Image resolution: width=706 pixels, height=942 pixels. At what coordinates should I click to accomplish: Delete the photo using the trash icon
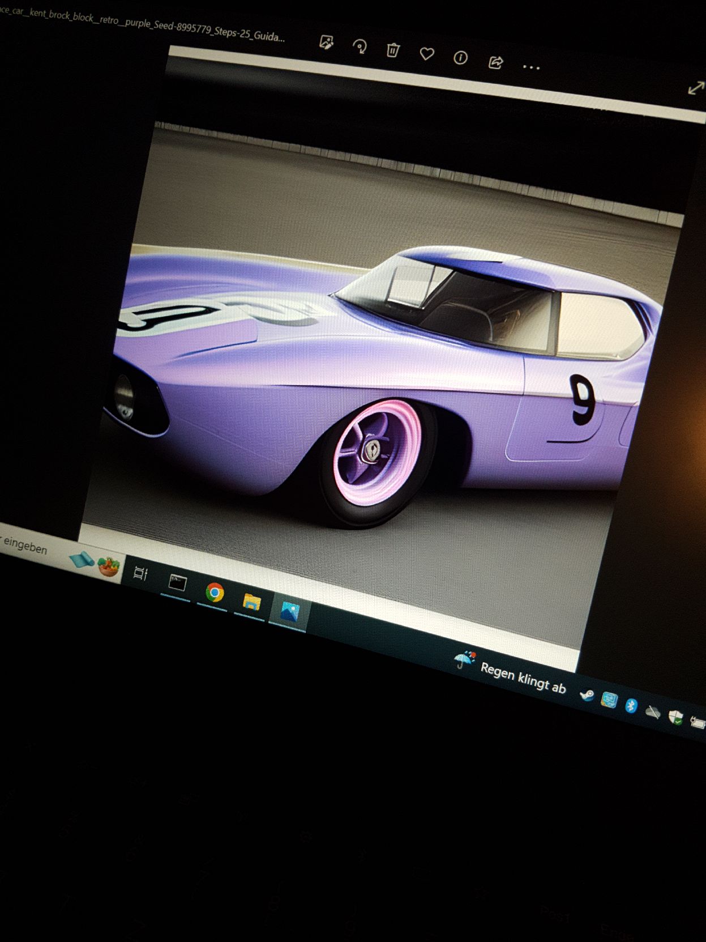coord(393,50)
